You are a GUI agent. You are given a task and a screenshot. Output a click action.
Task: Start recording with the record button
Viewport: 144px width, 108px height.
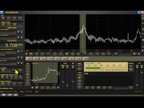click(15, 94)
